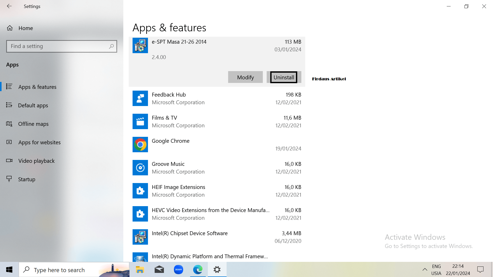
Task: Select the Groove Music app icon
Action: [x=140, y=168]
